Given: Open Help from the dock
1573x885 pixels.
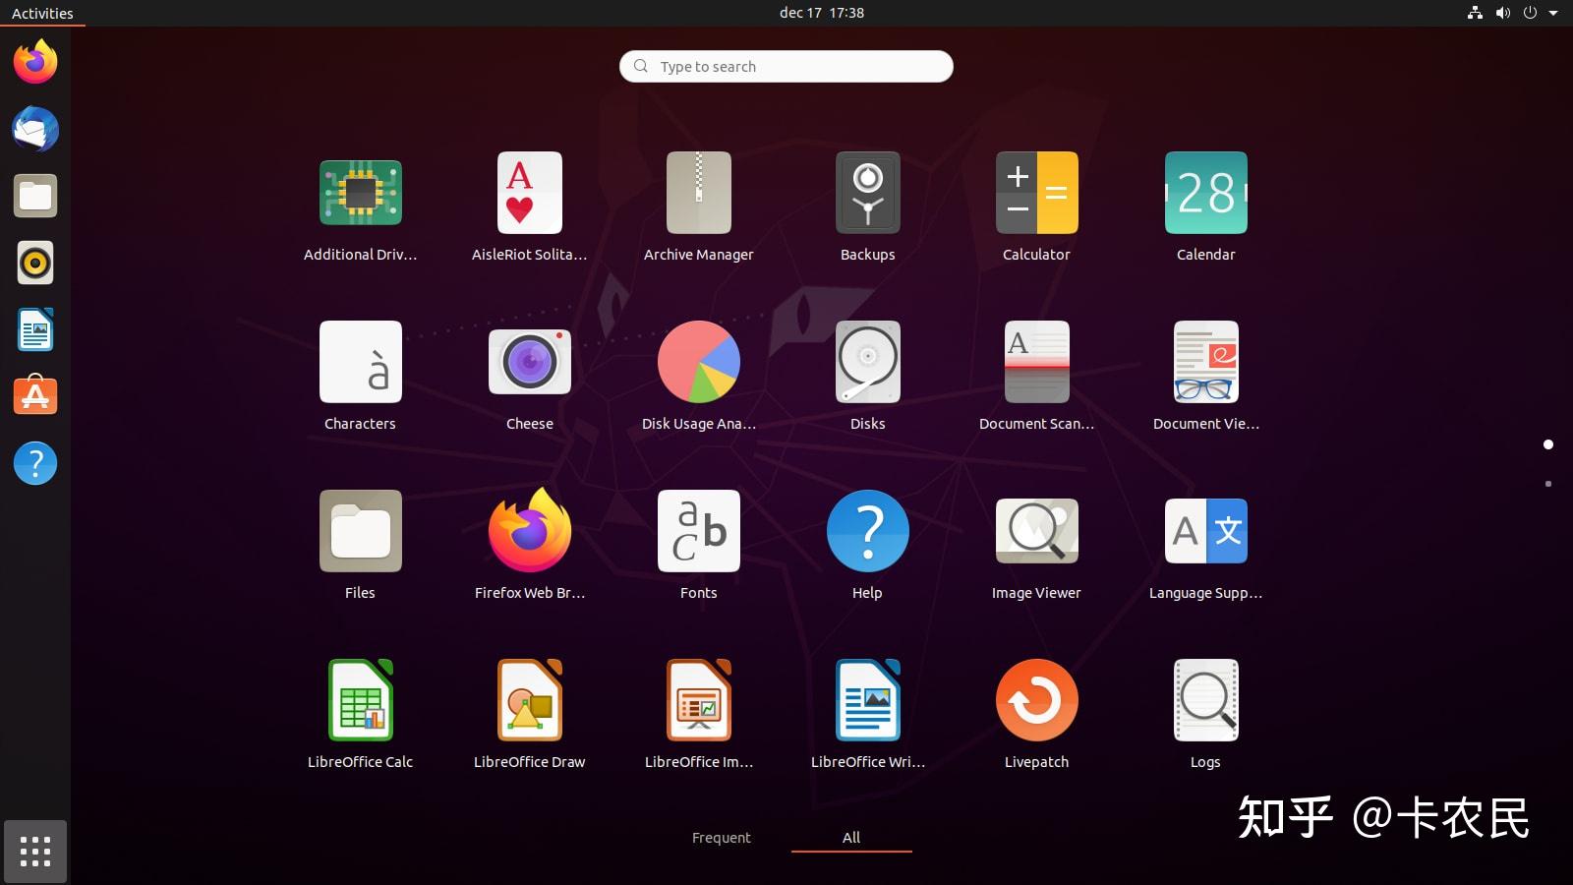Looking at the screenshot, I should click(35, 463).
